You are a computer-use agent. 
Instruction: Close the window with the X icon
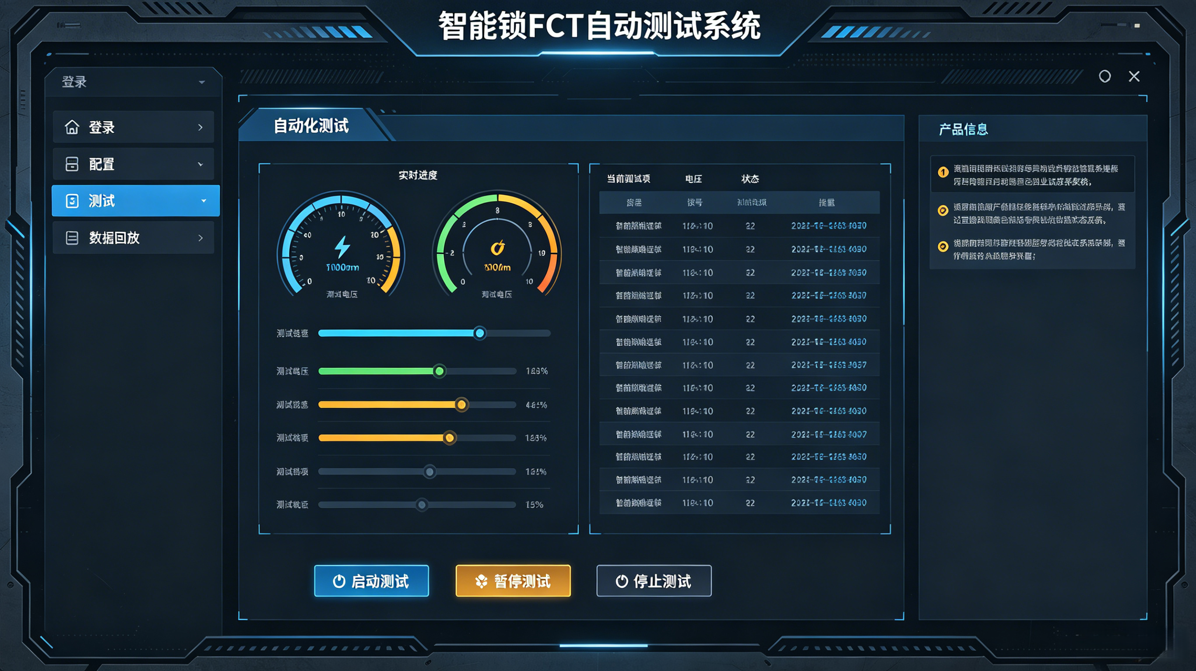click(x=1134, y=77)
